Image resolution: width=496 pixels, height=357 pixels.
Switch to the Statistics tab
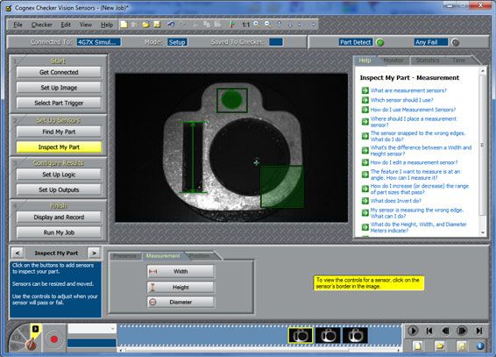click(x=428, y=61)
